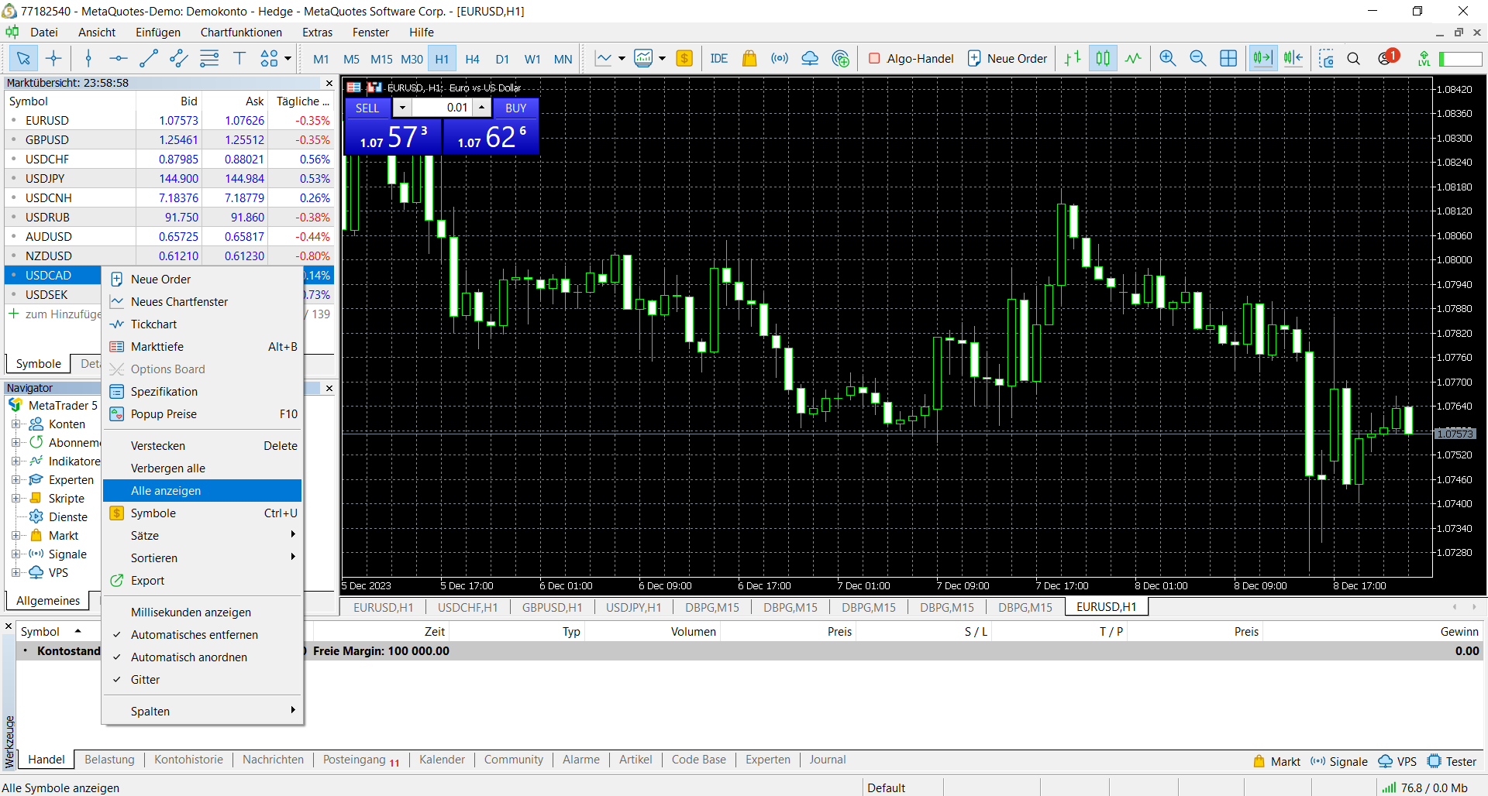
Task: Open the dollar sign trading icon
Action: [x=684, y=58]
